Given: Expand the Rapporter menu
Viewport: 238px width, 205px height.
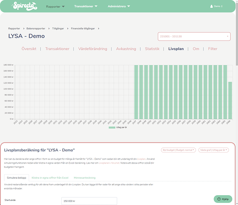Looking at the screenshot, I should (55, 7).
